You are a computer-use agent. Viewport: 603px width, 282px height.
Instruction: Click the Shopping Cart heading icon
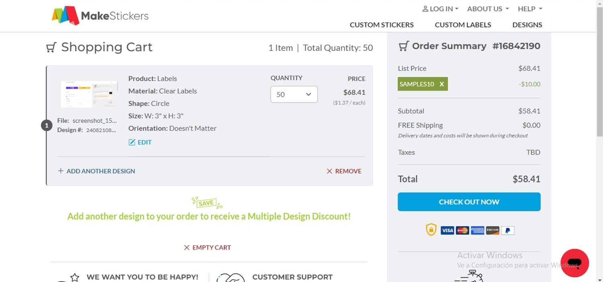tap(51, 47)
